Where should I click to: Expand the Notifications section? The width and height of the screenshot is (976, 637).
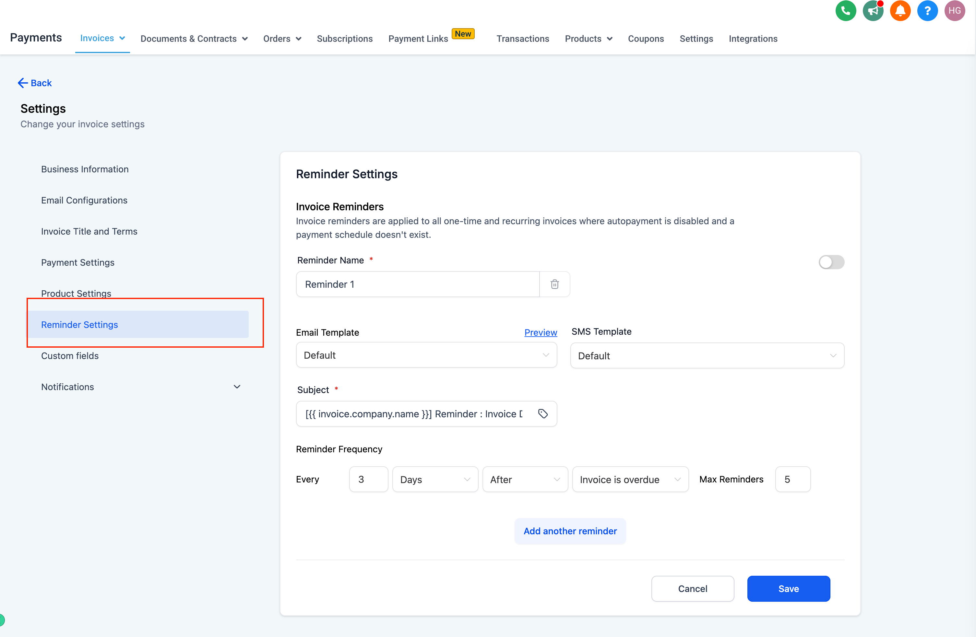239,387
